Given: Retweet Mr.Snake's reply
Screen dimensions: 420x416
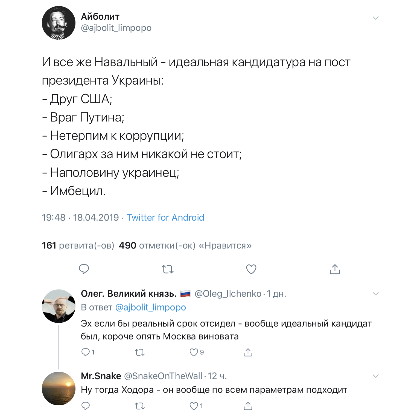Looking at the screenshot, I should [140, 406].
